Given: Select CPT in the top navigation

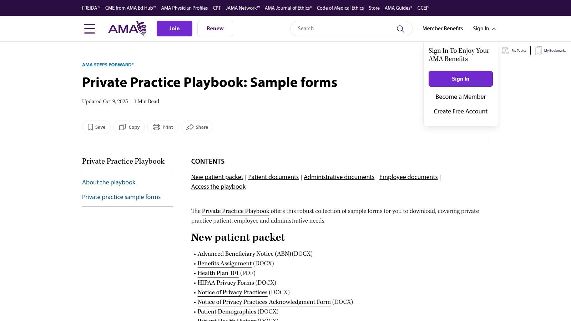Looking at the screenshot, I should [217, 8].
